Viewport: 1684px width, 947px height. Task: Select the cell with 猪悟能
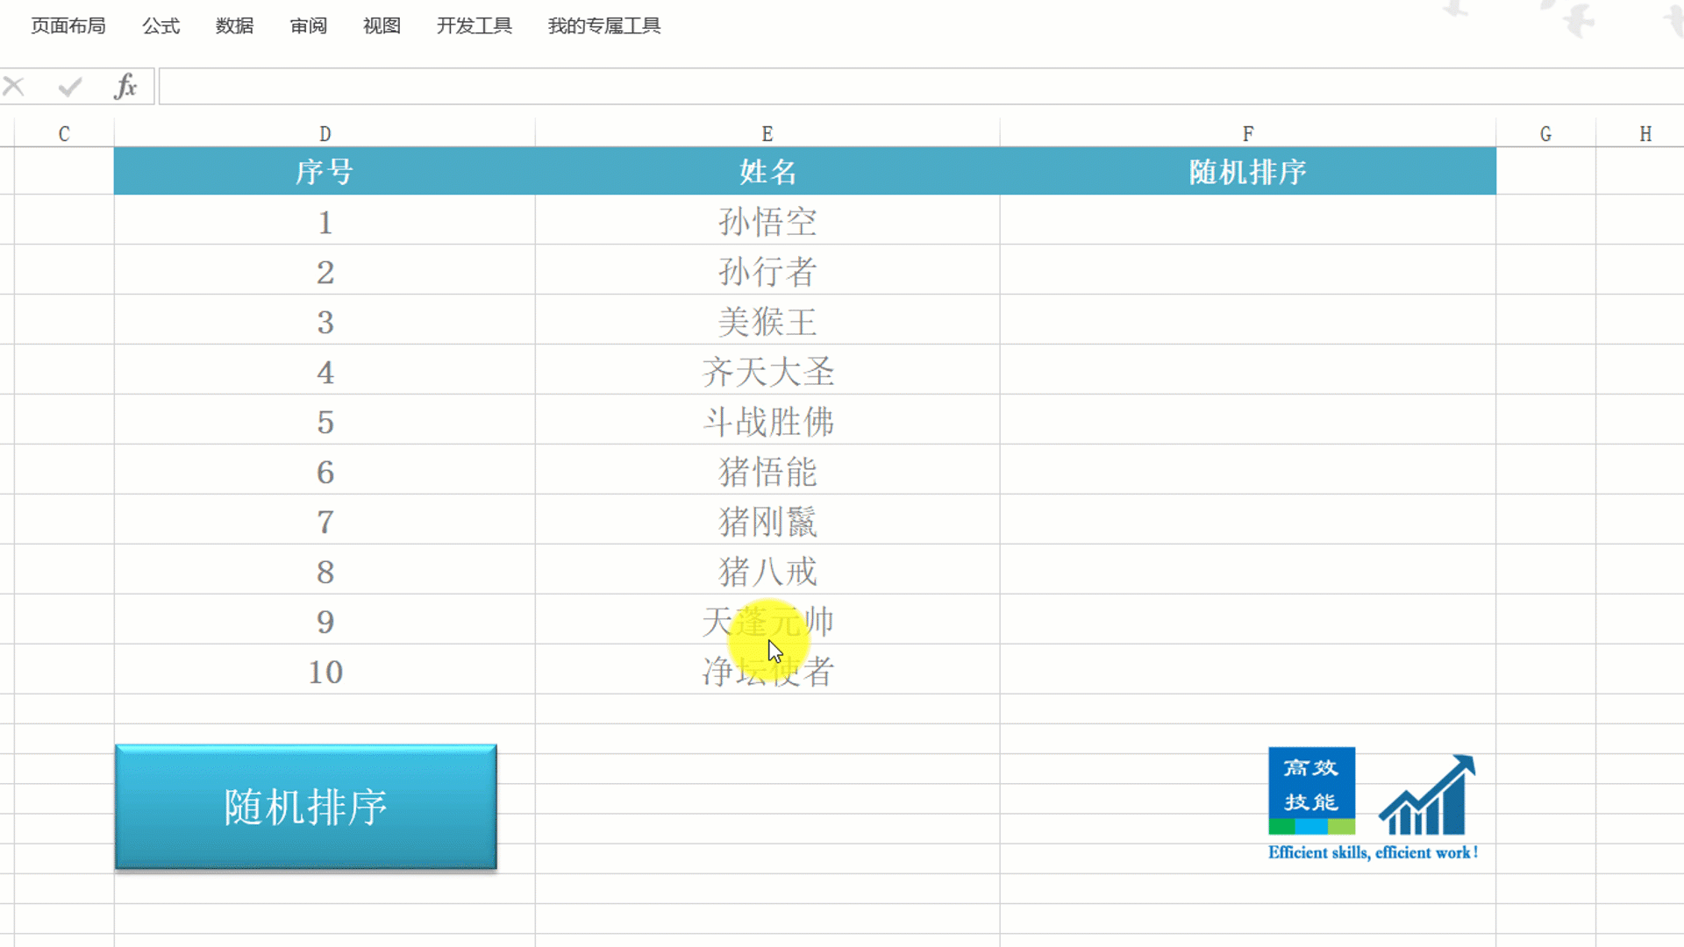[767, 471]
